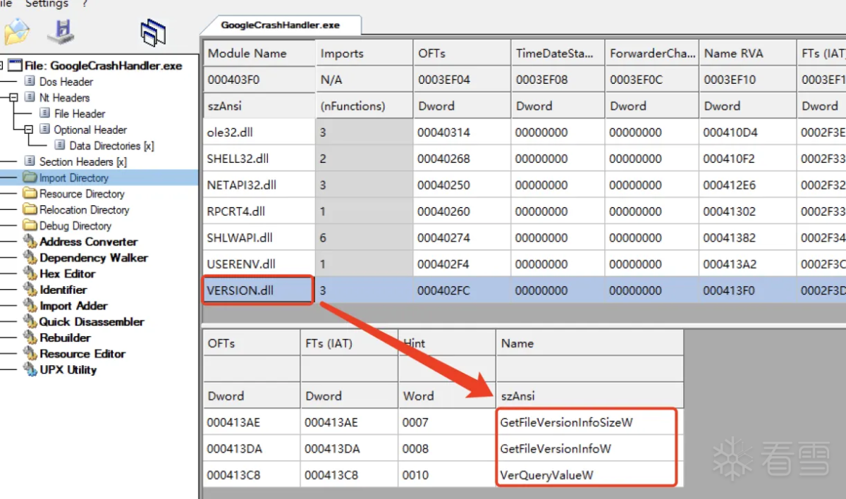
Task: Click the Resource Editor tool icon
Action: pyautogui.click(x=30, y=354)
